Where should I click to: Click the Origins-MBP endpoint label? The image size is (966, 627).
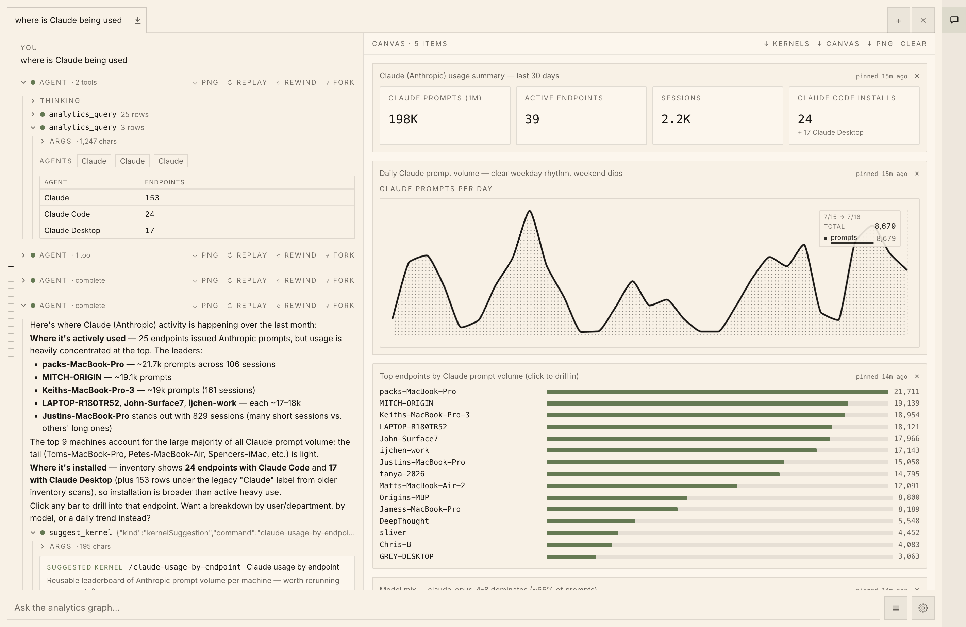(404, 497)
